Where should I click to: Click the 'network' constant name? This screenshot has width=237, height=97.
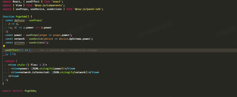pos(20,39)
